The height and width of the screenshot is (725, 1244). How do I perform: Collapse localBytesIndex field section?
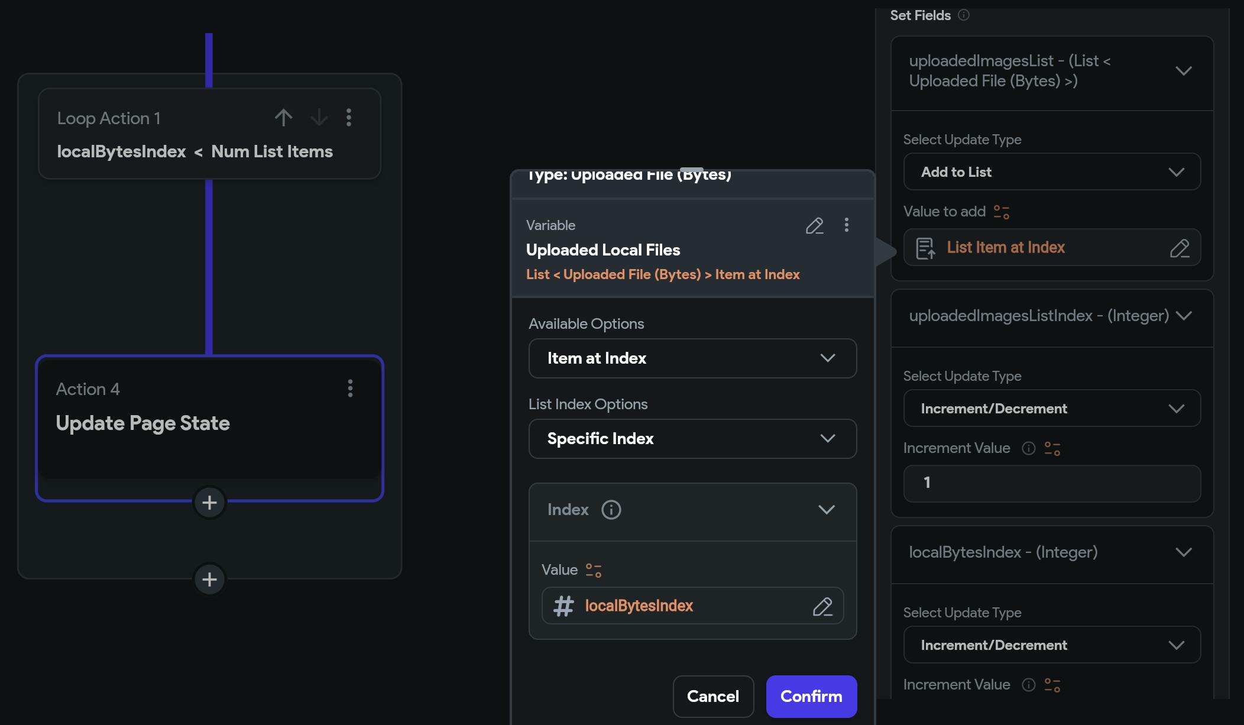tap(1184, 552)
